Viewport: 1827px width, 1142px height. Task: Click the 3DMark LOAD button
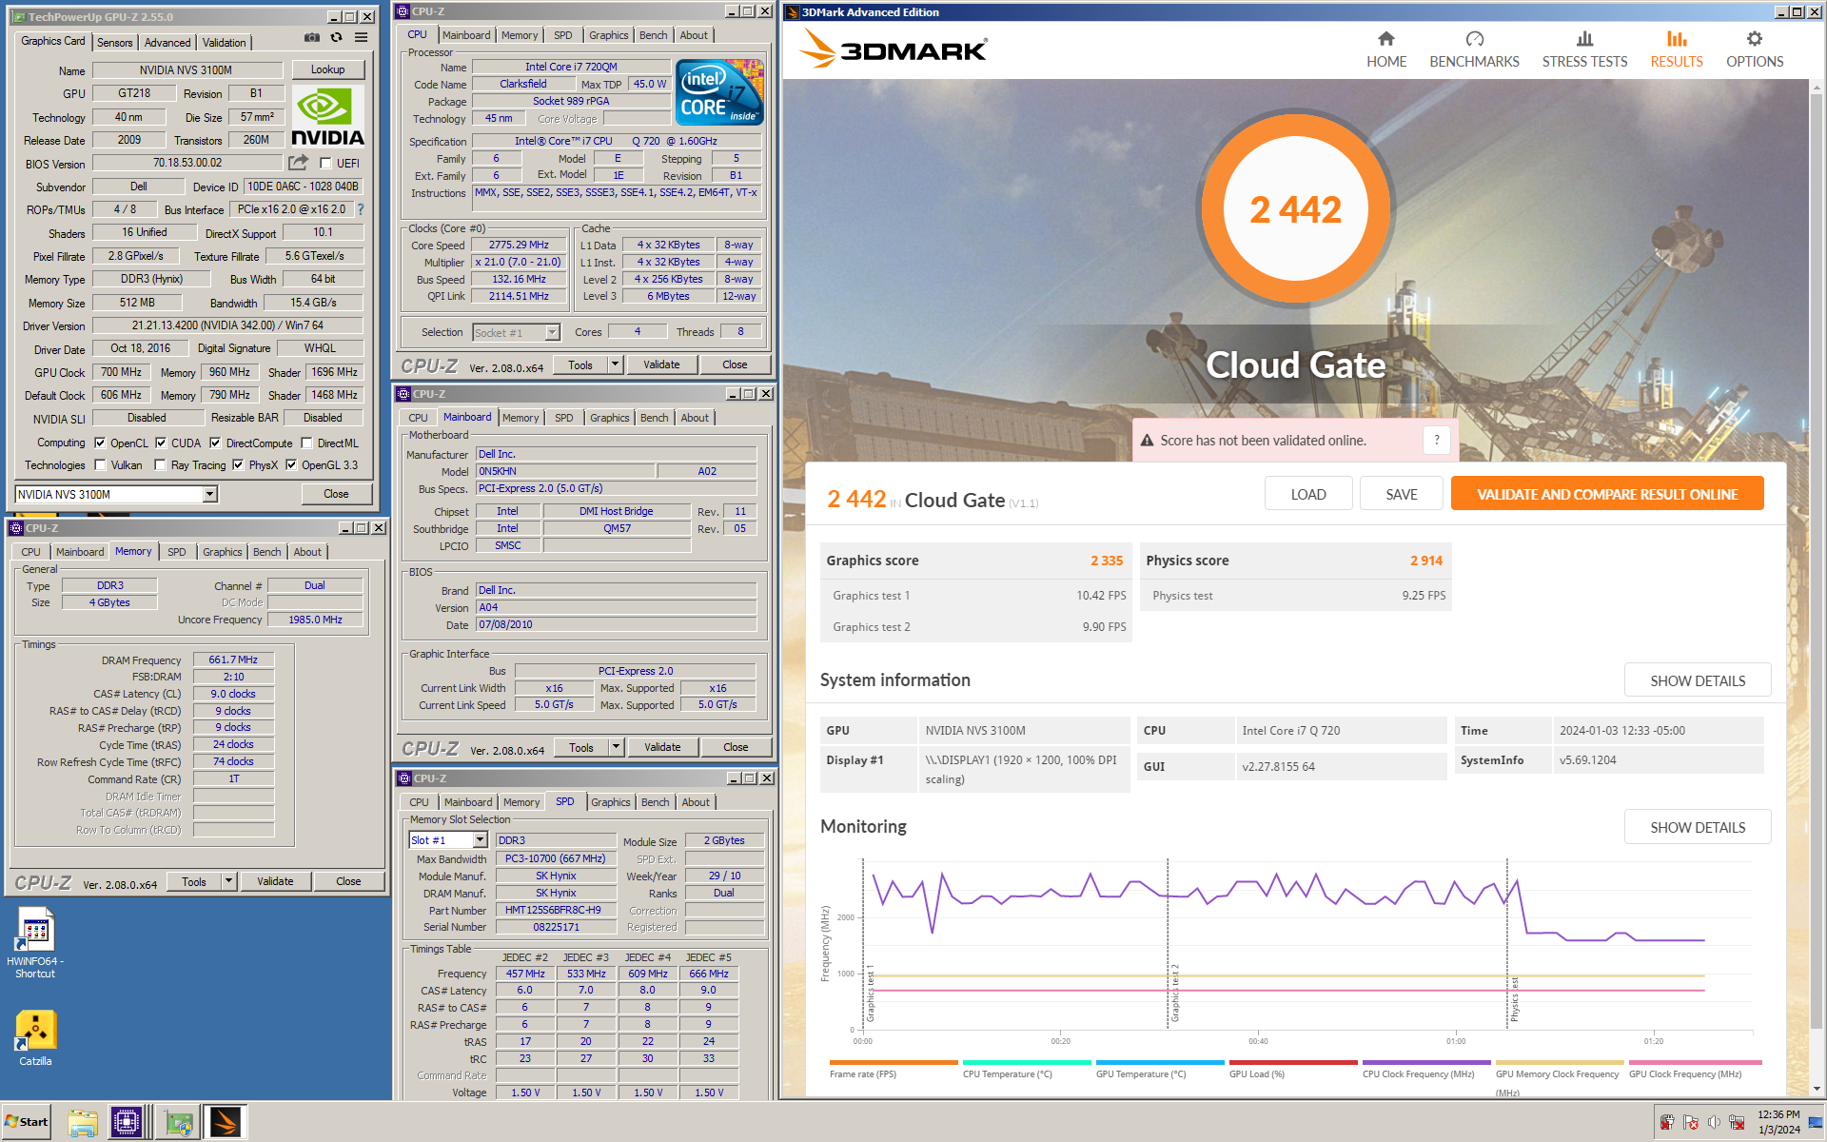pos(1308,494)
